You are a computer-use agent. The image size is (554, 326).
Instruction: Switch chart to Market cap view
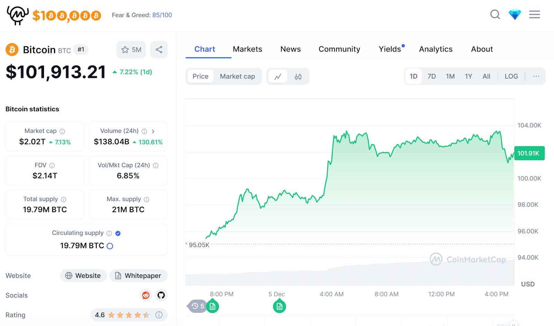(238, 76)
